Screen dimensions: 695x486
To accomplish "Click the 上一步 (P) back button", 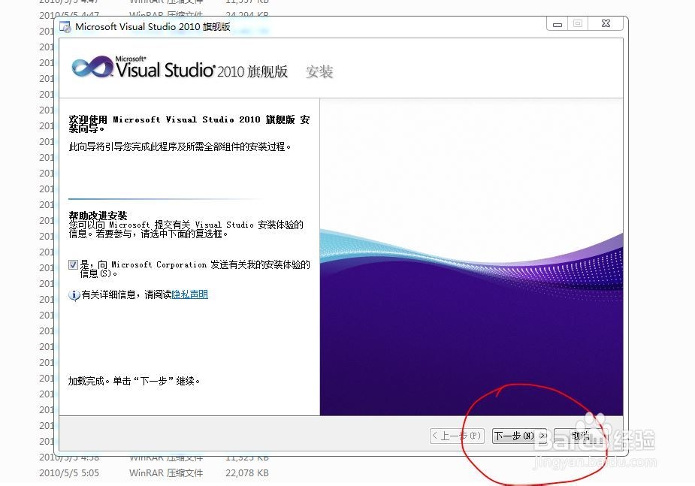I will (x=457, y=436).
